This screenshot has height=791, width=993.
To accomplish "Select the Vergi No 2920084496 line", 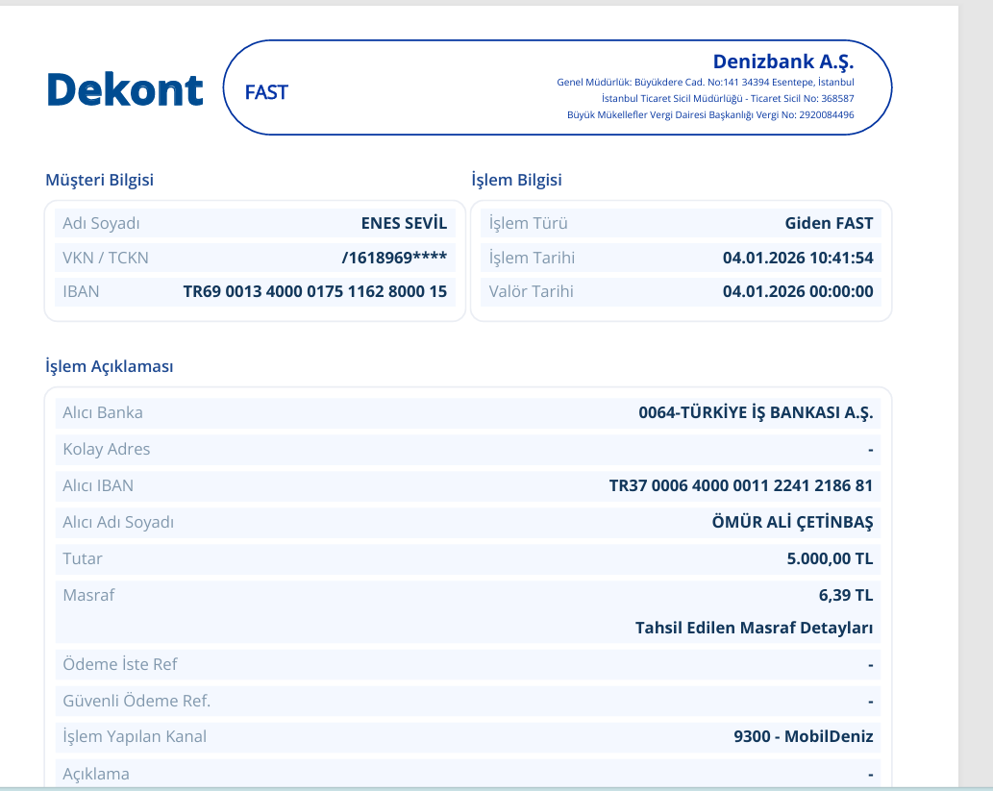I will (x=710, y=115).
